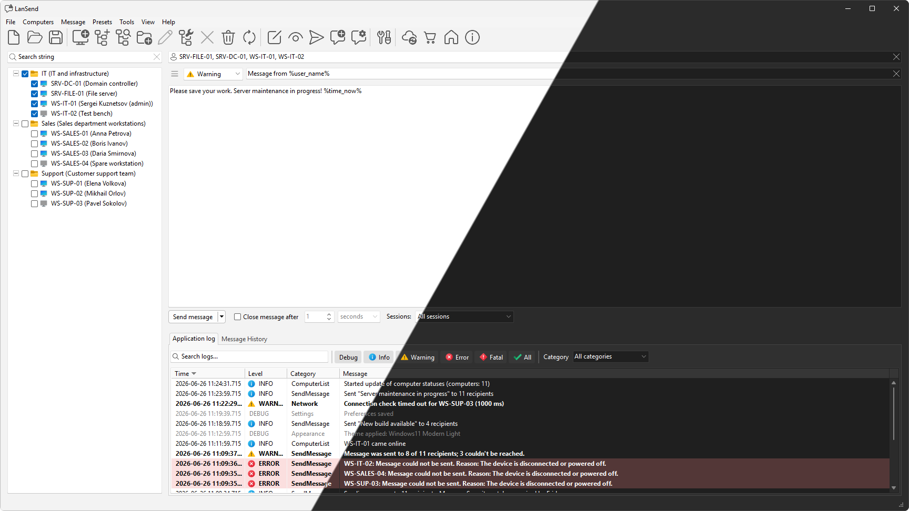Click the hamburger lines icon beside Warning
909x511 pixels.
tap(175, 74)
